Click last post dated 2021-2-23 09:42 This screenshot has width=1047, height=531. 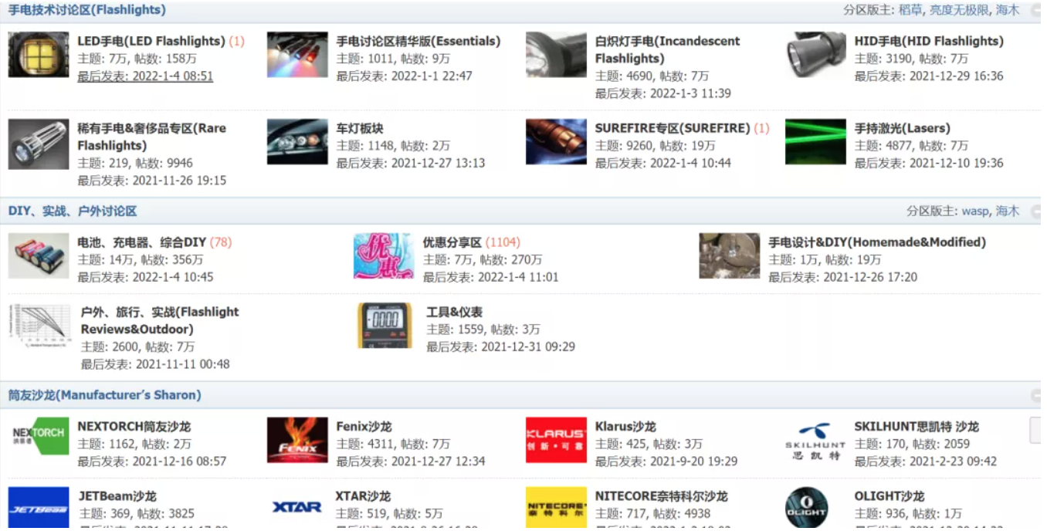[926, 462]
